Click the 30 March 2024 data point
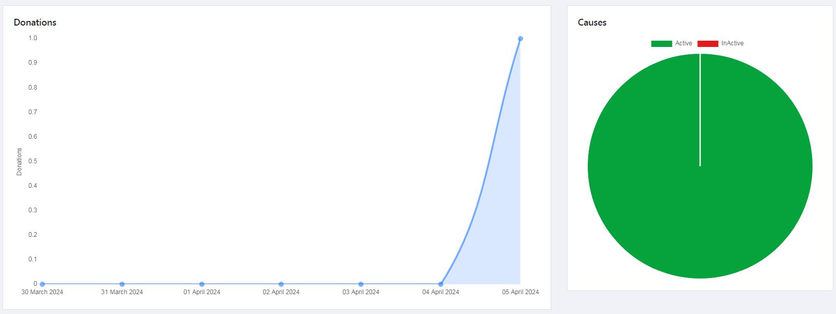This screenshot has height=314, width=836. (42, 284)
